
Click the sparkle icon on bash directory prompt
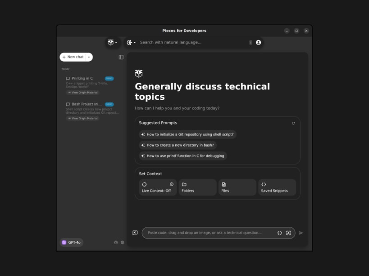coord(143,145)
